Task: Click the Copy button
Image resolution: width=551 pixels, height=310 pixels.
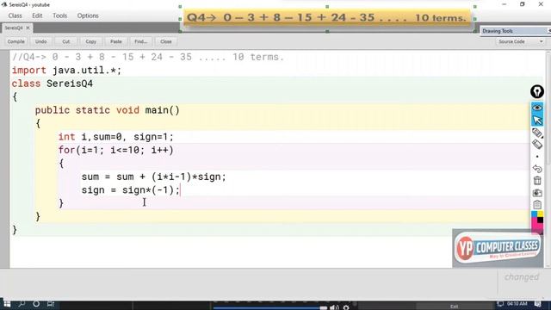Action: 91,41
